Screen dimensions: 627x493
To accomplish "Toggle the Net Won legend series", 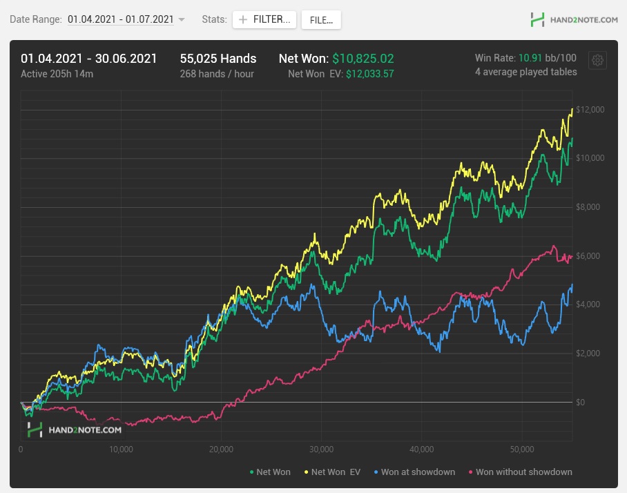I will point(270,472).
